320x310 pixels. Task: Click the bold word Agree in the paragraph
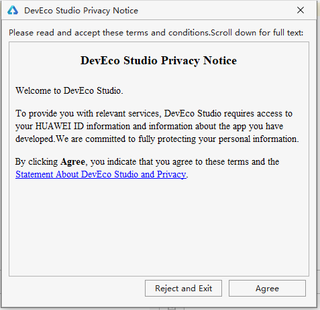72,161
